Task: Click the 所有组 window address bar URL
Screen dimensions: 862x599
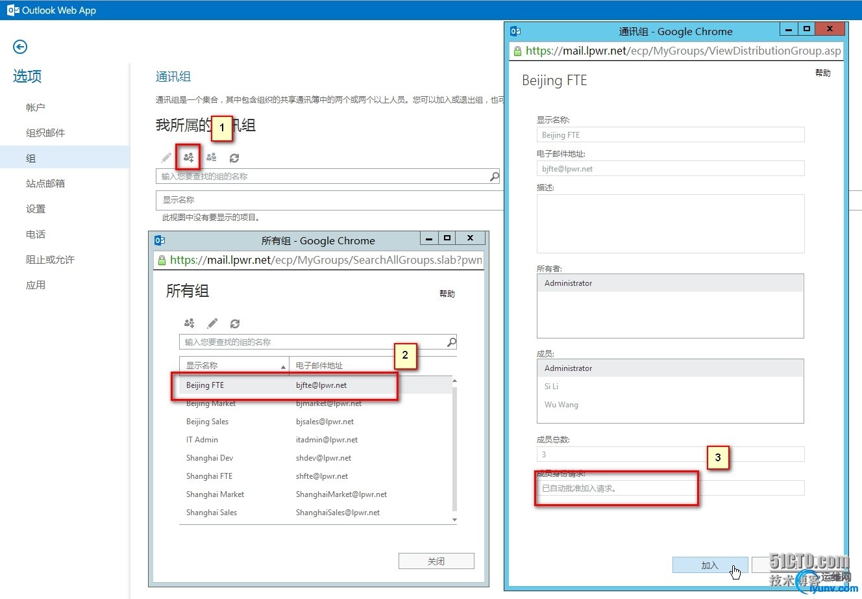Action: (x=326, y=260)
